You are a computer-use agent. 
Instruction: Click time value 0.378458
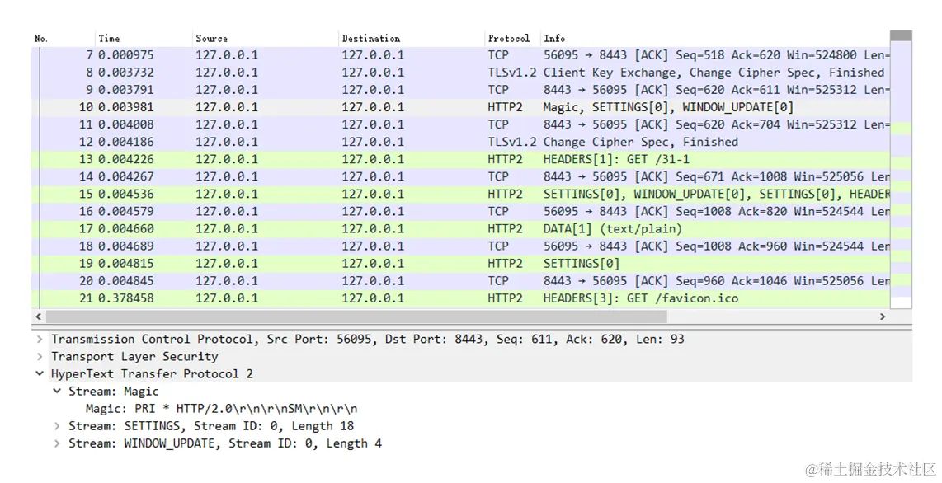[x=126, y=299]
